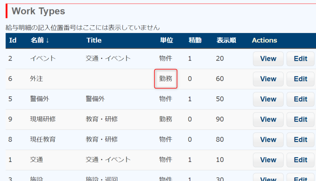Click sort arrow icon beside 名前
Image resolution: width=316 pixels, height=181 pixels.
pos(47,41)
